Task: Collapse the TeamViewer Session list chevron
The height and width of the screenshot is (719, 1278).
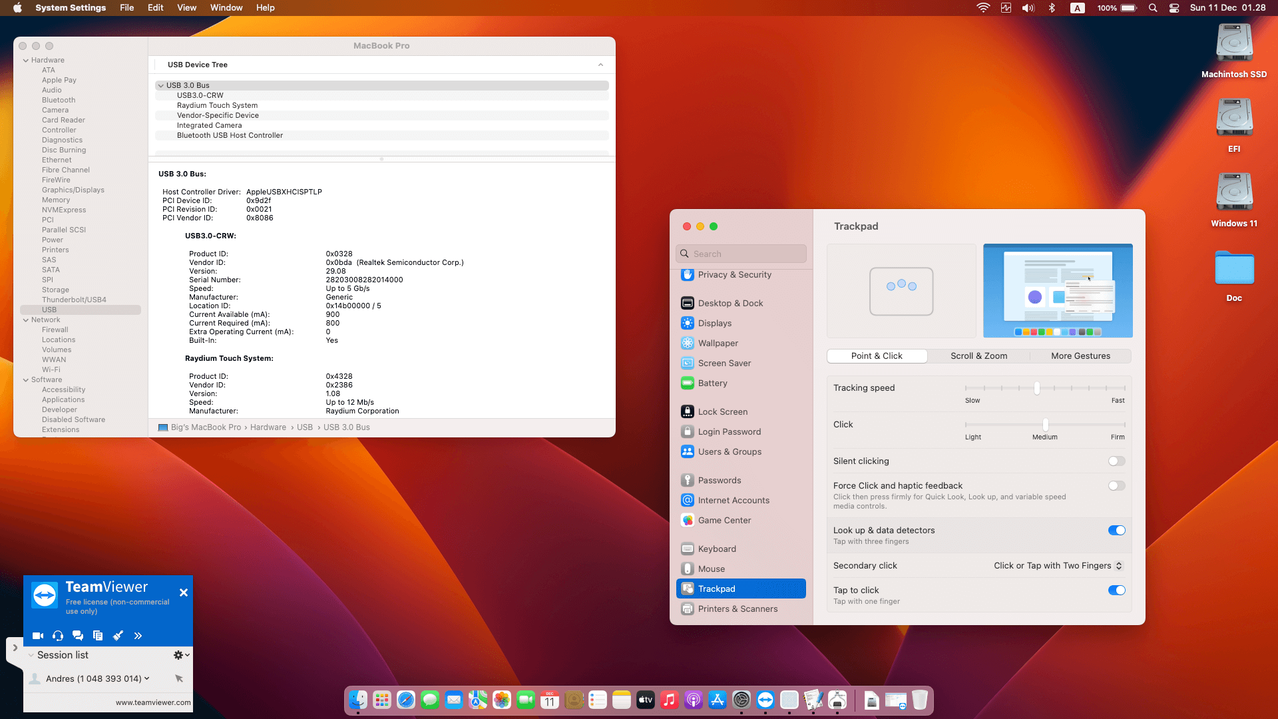Action: [x=31, y=655]
